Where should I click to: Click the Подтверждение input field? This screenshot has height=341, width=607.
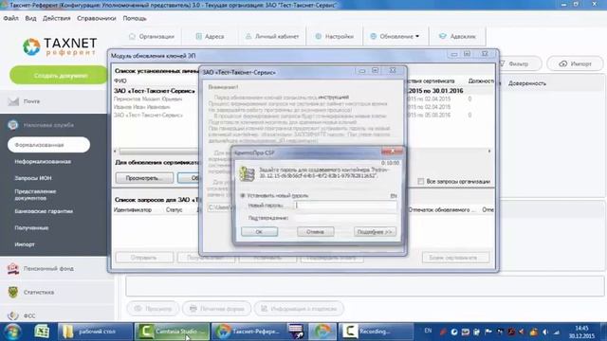(345, 218)
